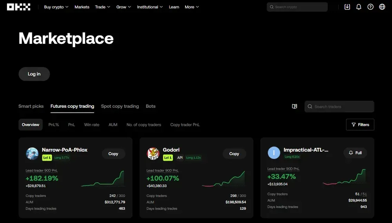
Task: Click Long 1.12x tag
Action: (x=194, y=158)
